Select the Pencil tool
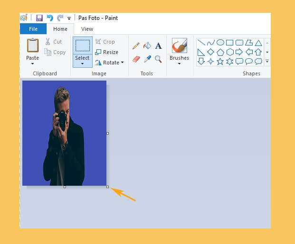The height and width of the screenshot is (244, 295). point(136,45)
